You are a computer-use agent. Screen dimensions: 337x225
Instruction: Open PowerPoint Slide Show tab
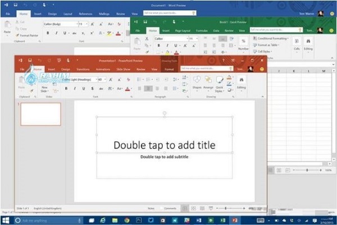[124, 69]
